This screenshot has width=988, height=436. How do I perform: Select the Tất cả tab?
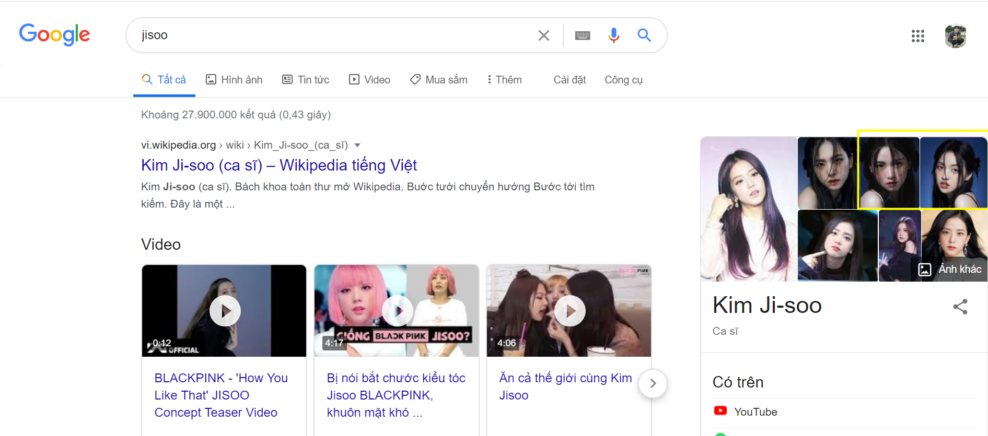164,80
